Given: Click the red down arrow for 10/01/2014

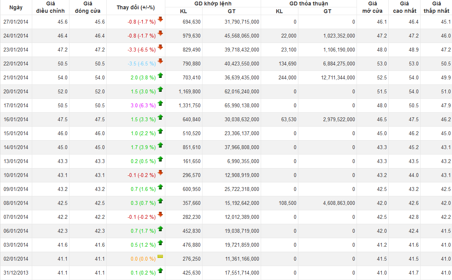Looking at the screenshot, I should pos(160,173).
